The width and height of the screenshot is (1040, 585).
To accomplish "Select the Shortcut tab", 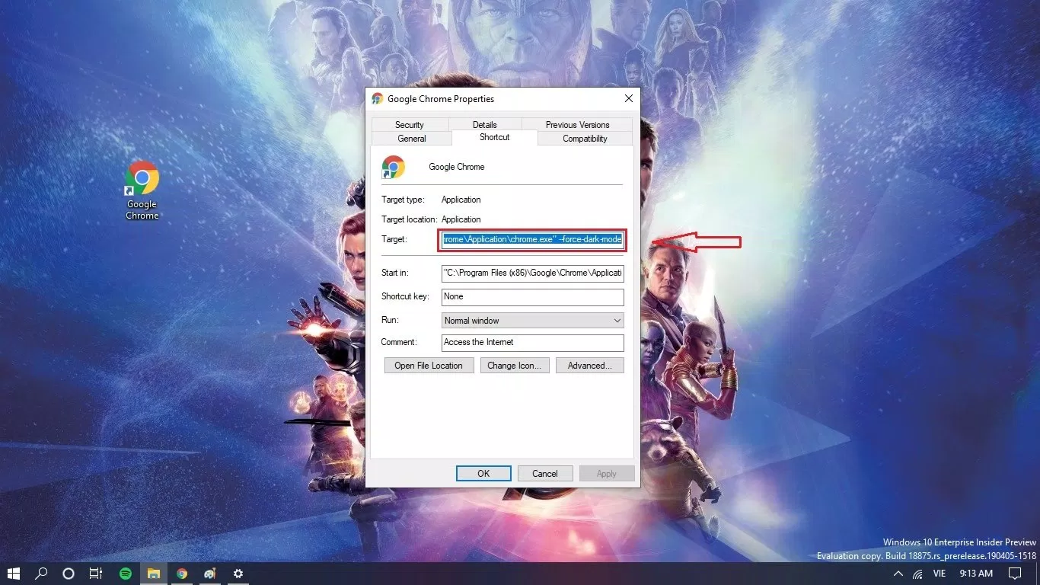I will (x=495, y=137).
